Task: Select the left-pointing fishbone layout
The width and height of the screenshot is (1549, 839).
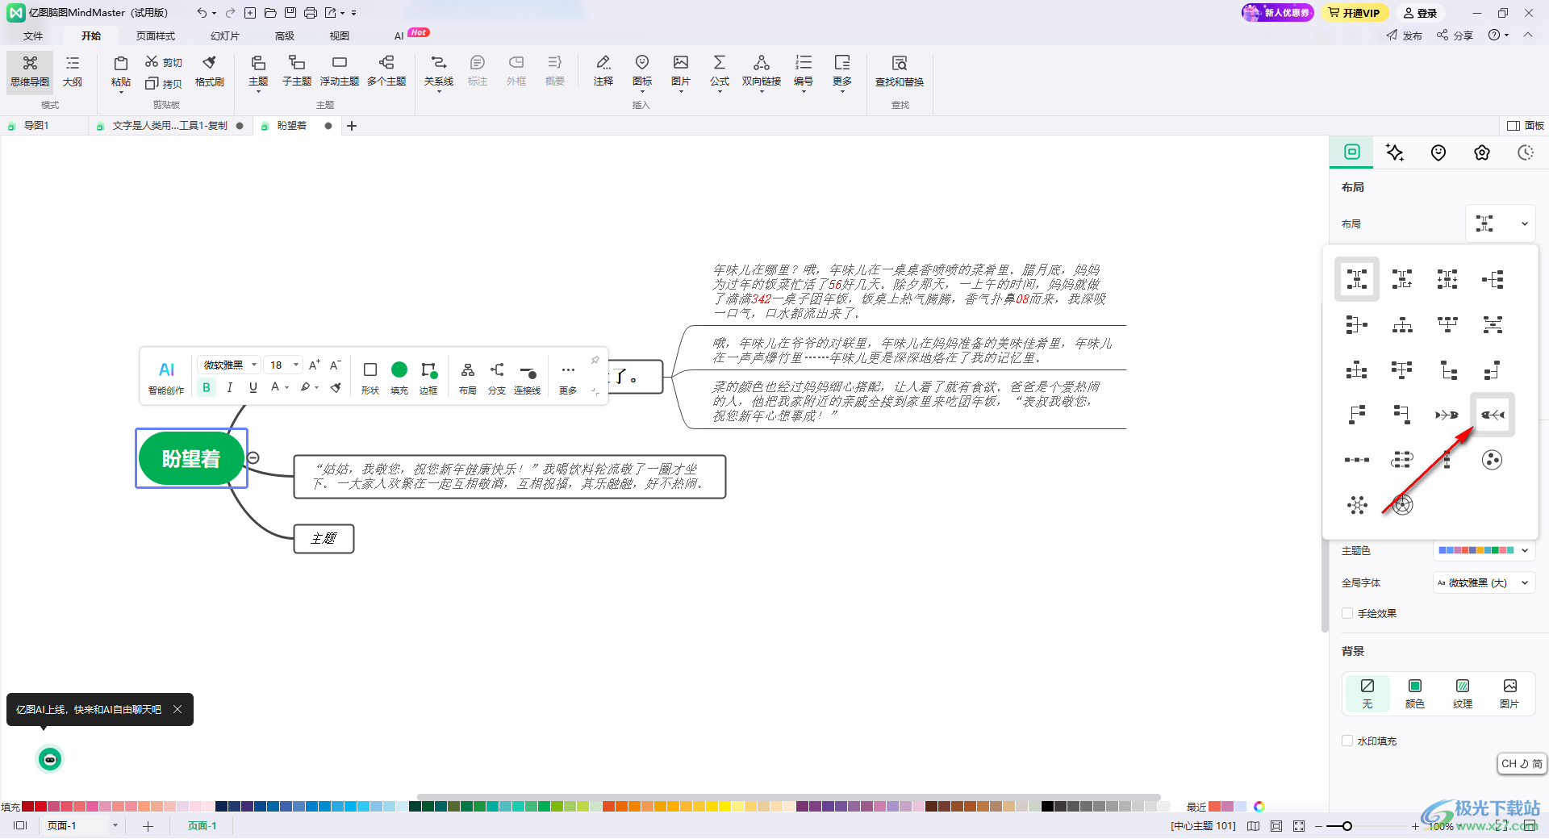Action: [1493, 415]
